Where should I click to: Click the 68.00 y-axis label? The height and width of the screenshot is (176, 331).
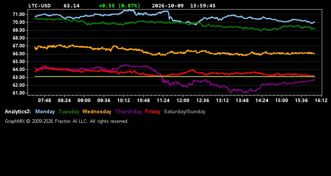point(19,38)
